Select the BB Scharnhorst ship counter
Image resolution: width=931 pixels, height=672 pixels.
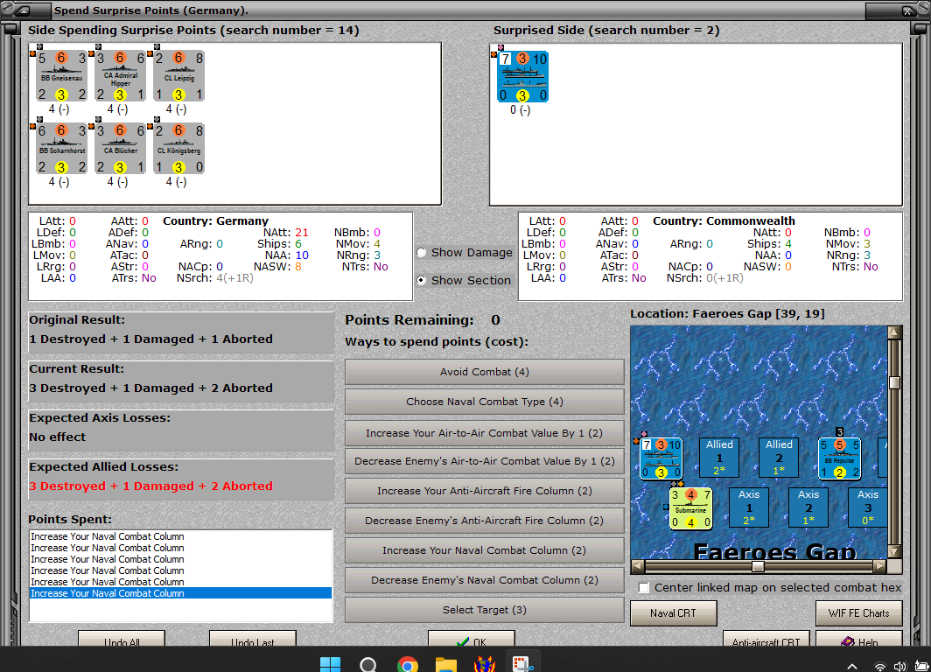pyautogui.click(x=61, y=149)
